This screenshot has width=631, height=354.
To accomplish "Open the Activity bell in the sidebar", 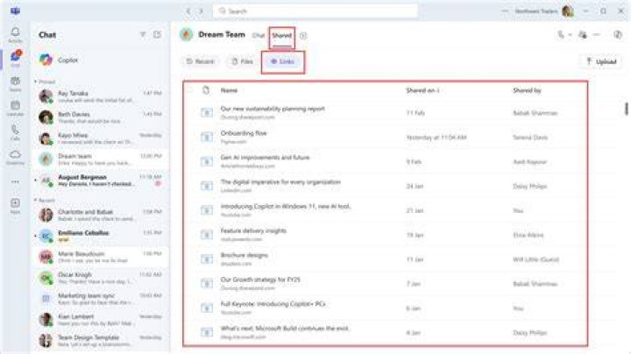I will click(x=15, y=34).
